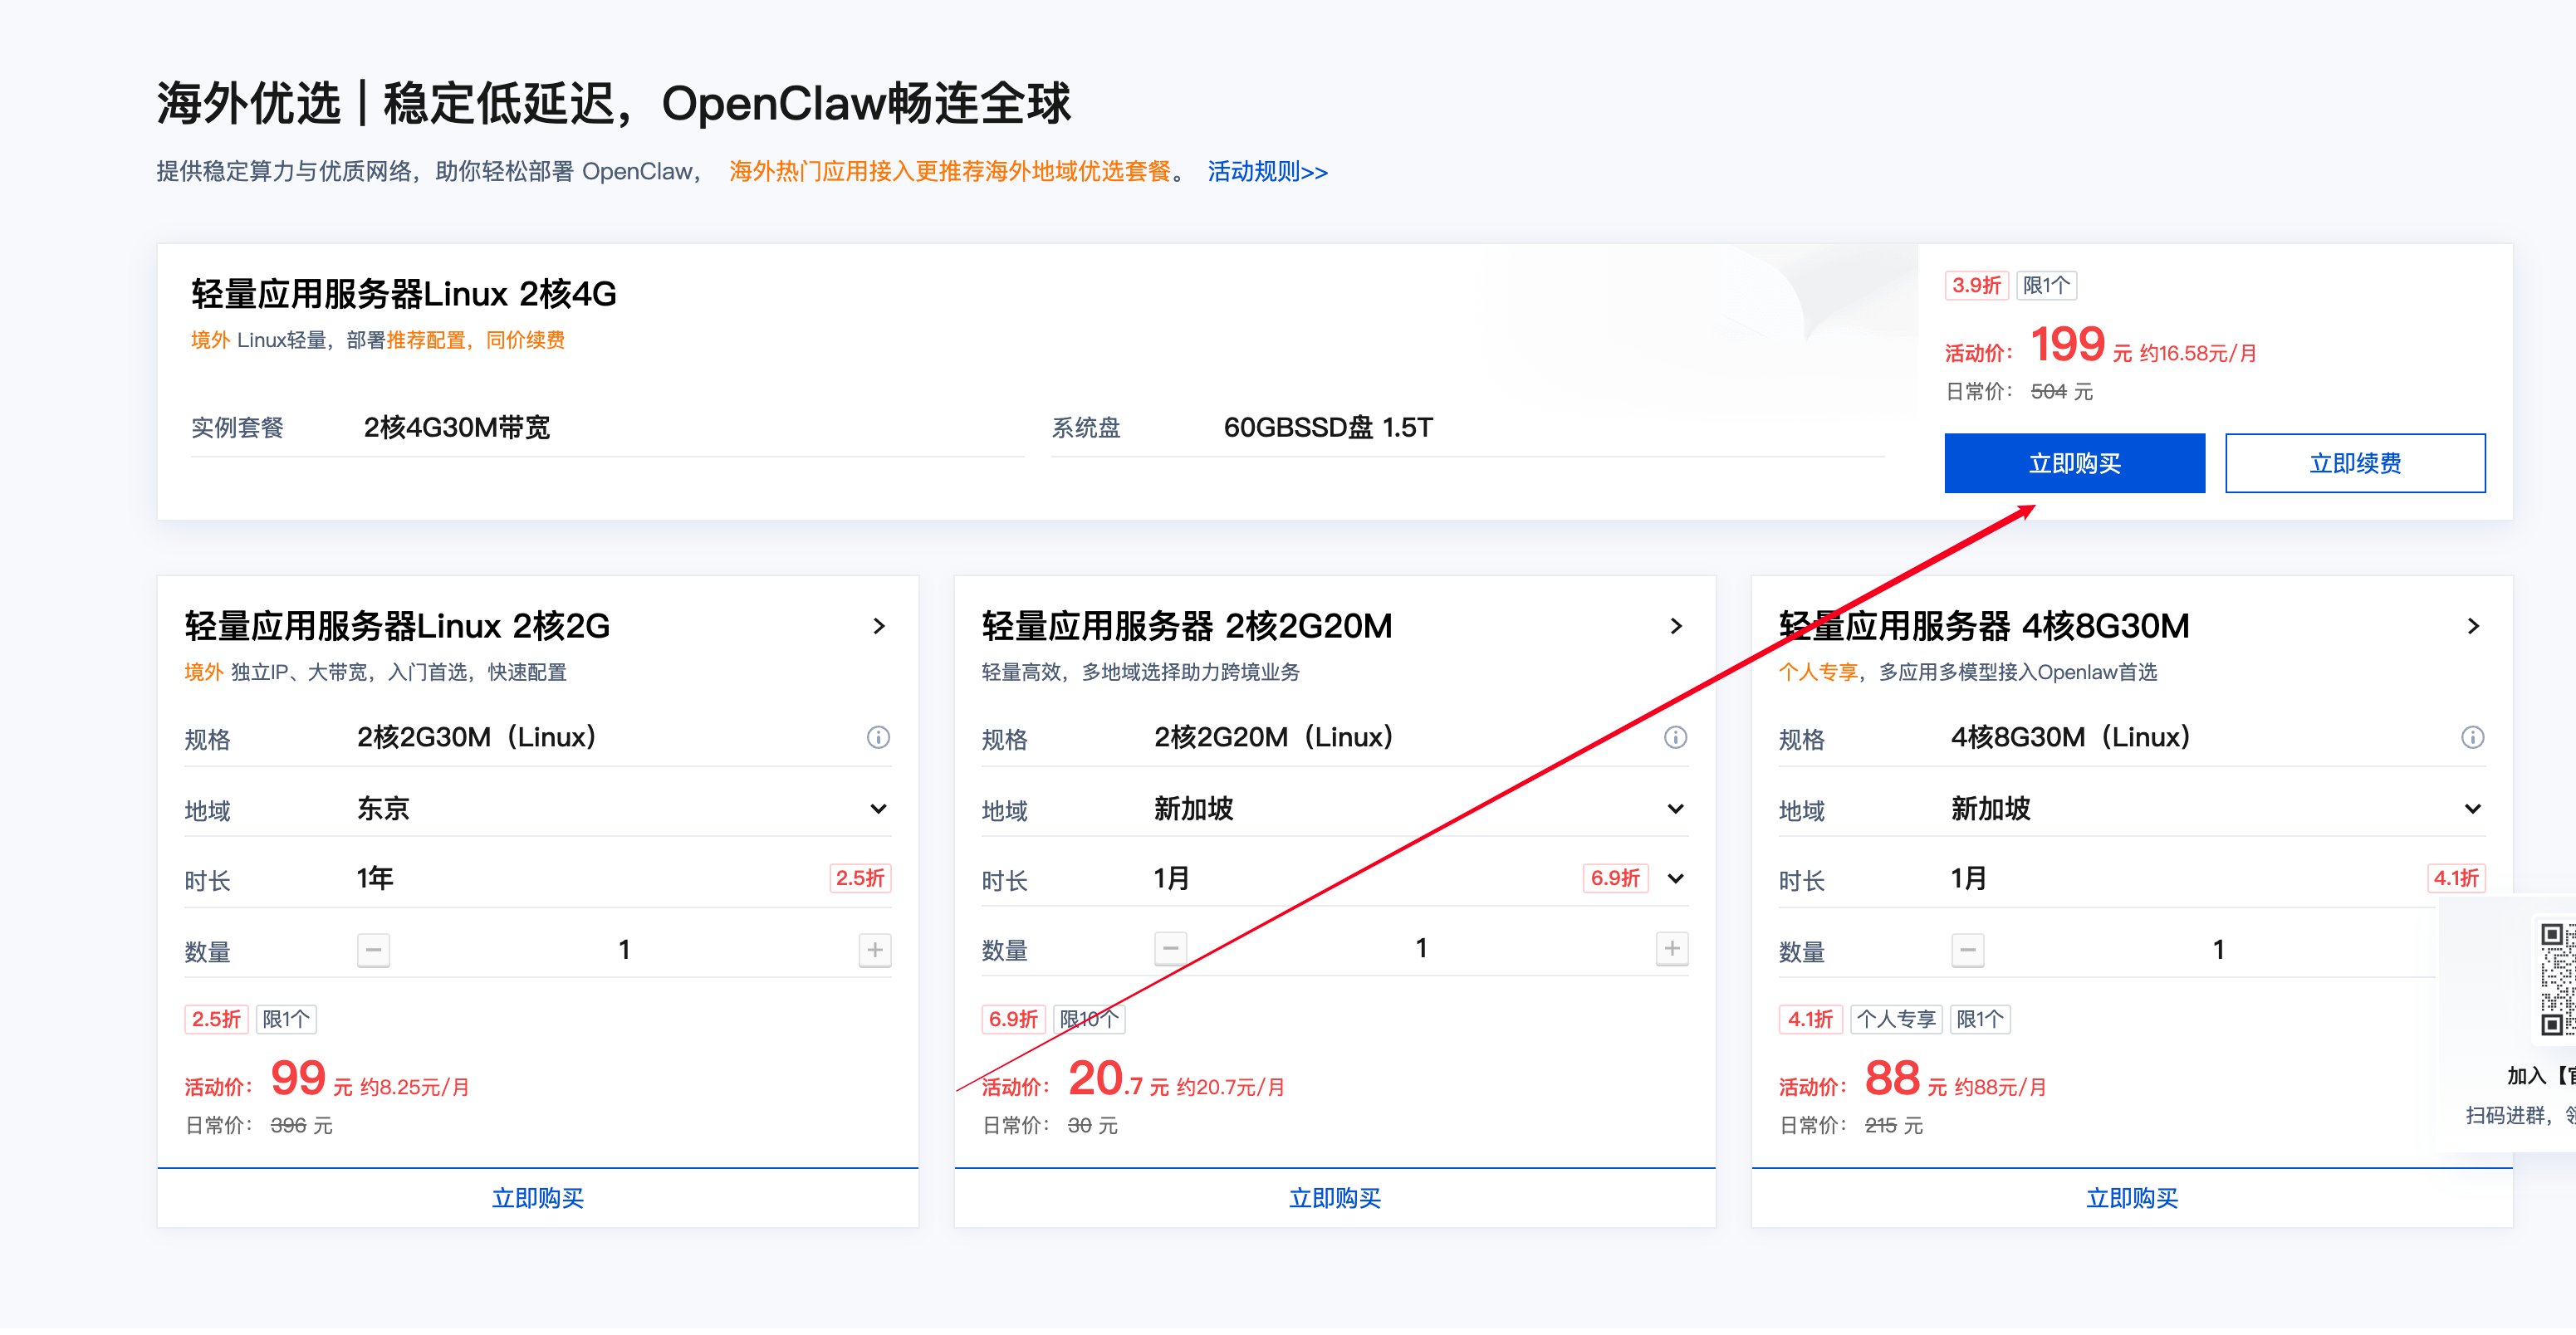
Task: Open the 轻量应用服务器Linux 2核2G card arrow
Action: tap(879, 626)
